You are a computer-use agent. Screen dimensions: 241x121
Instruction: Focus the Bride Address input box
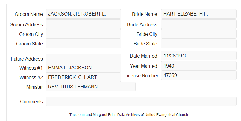pos(198,24)
